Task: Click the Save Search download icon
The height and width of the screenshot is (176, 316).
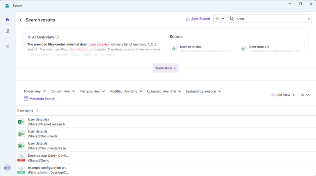Action: coord(188,19)
